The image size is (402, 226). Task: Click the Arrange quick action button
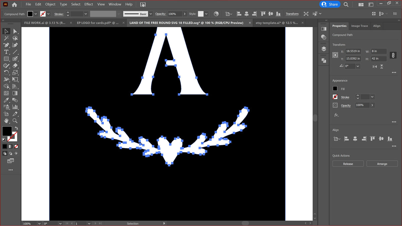[382, 164]
